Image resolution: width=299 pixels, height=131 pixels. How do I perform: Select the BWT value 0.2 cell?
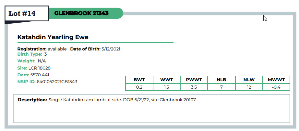click(139, 87)
